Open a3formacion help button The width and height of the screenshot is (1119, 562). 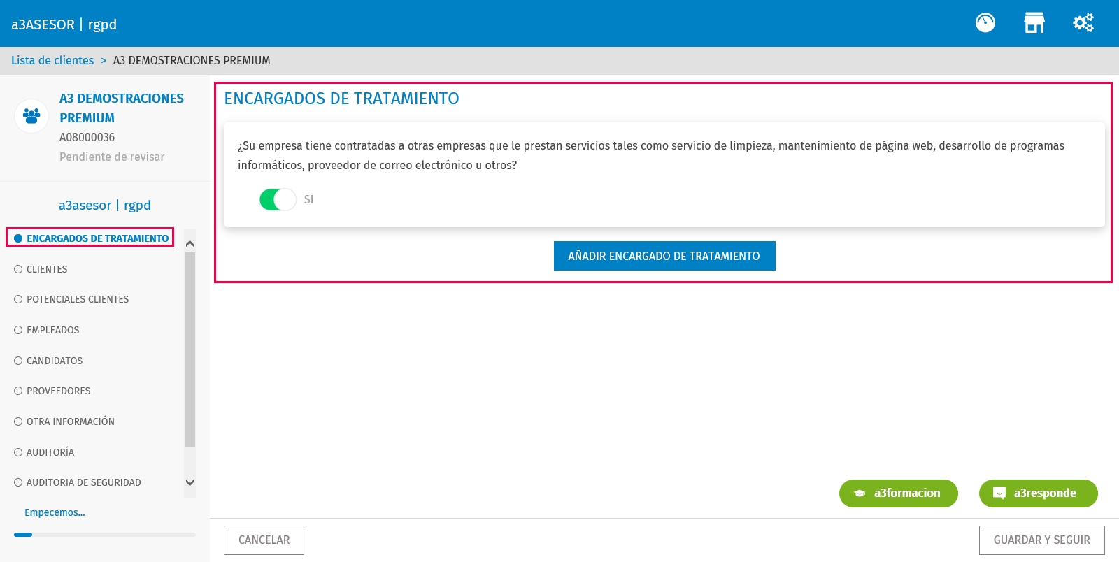pyautogui.click(x=899, y=493)
